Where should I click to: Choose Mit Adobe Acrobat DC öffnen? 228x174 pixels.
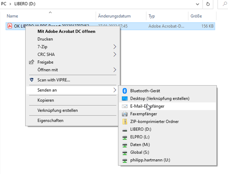(x=66, y=31)
